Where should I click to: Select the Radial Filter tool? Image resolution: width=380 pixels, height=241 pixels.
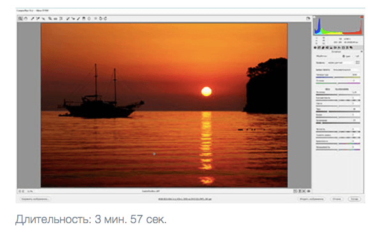tap(89, 18)
